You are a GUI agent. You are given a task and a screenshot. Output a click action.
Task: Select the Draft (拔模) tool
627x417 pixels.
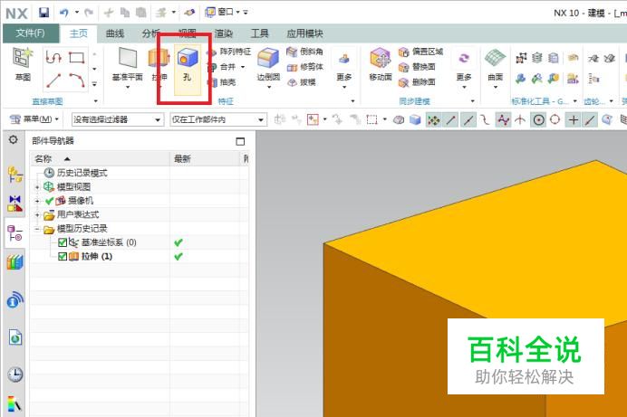coord(302,82)
